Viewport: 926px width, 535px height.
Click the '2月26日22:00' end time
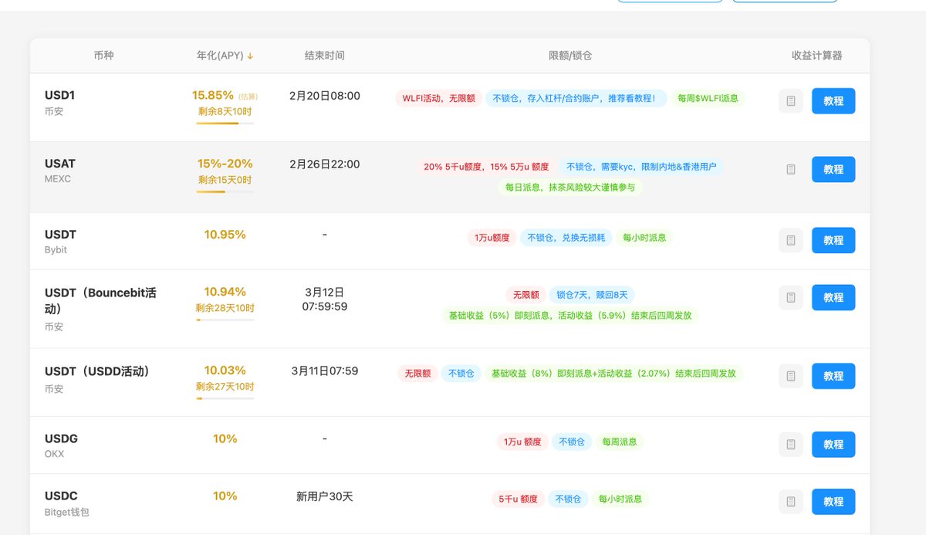point(325,164)
